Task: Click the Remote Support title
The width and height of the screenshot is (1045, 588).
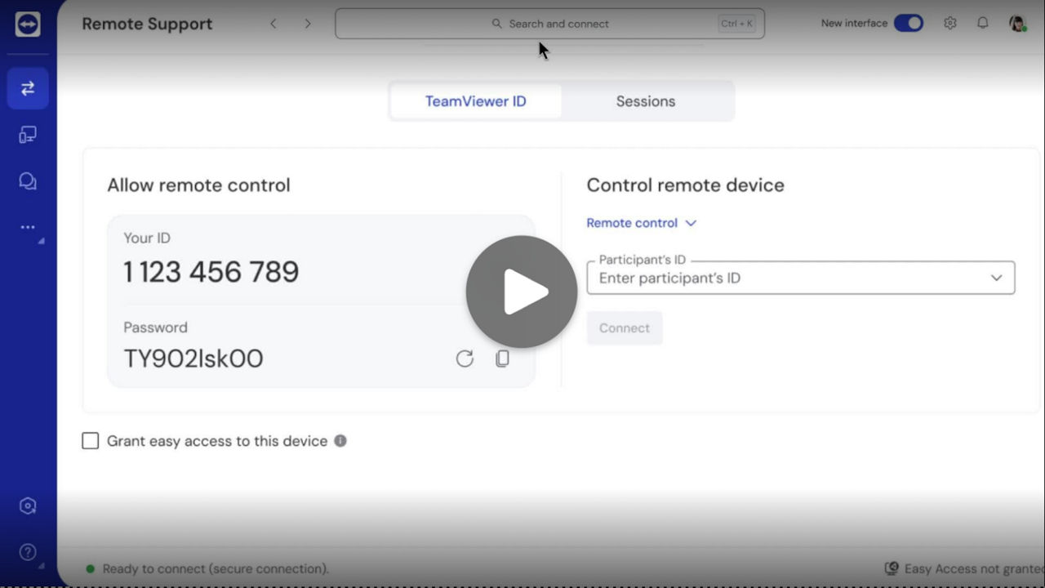Action: (147, 24)
